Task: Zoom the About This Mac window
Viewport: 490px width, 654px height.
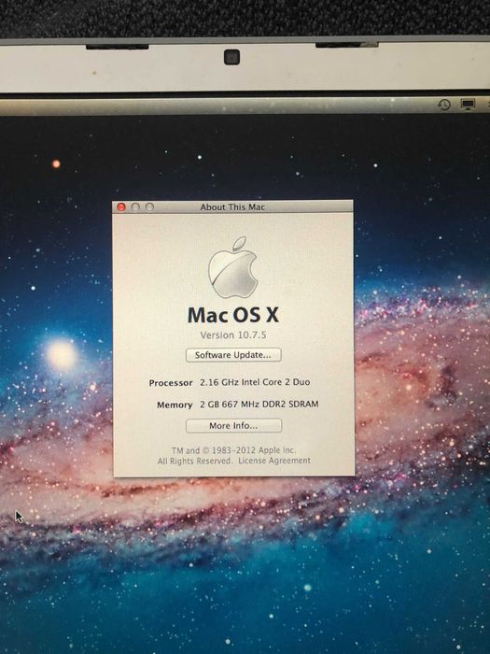Action: (x=149, y=206)
